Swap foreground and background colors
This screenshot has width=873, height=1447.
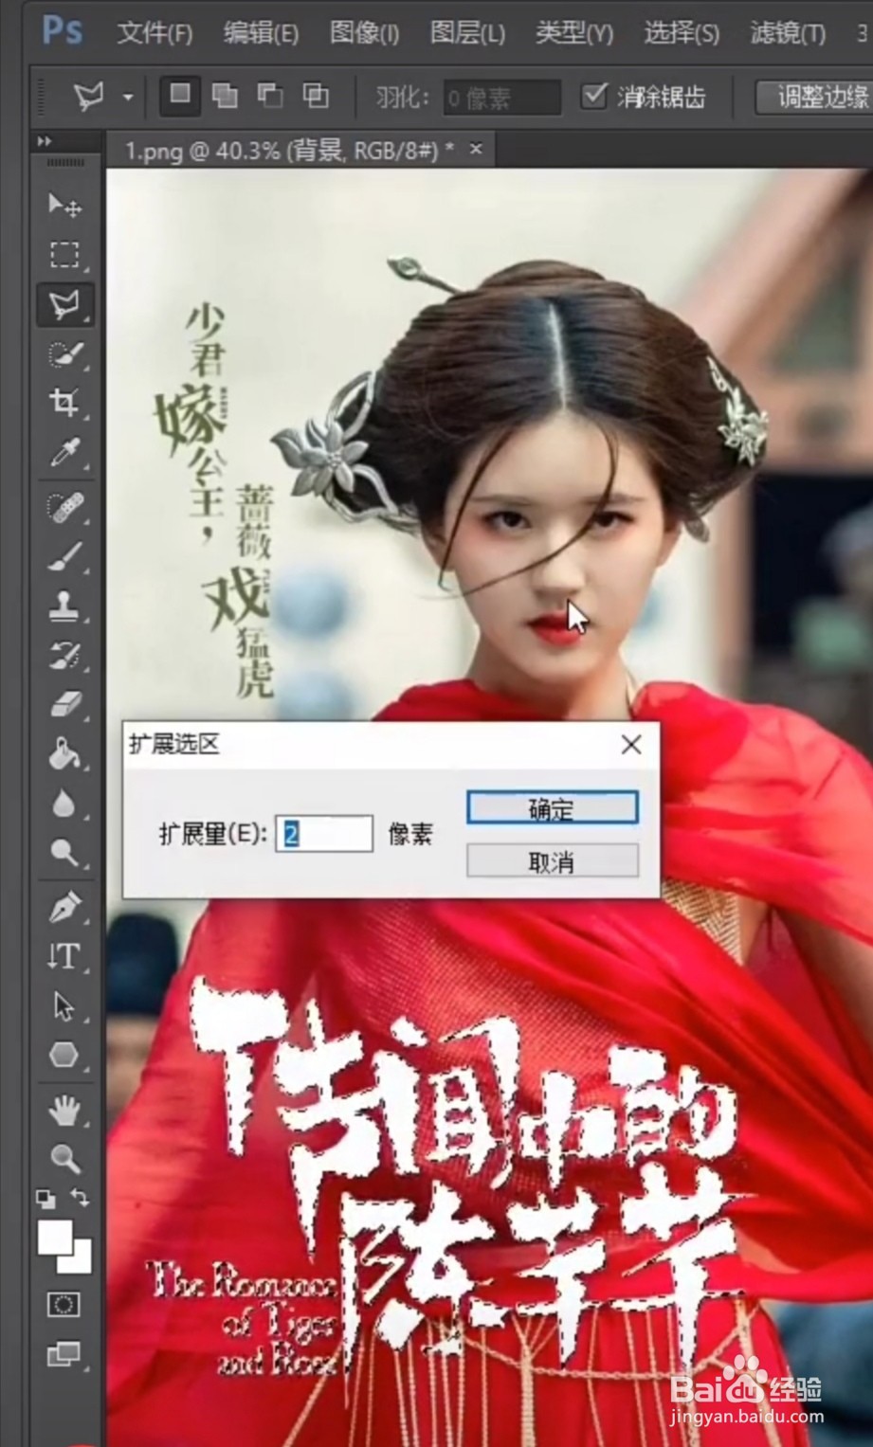82,1199
